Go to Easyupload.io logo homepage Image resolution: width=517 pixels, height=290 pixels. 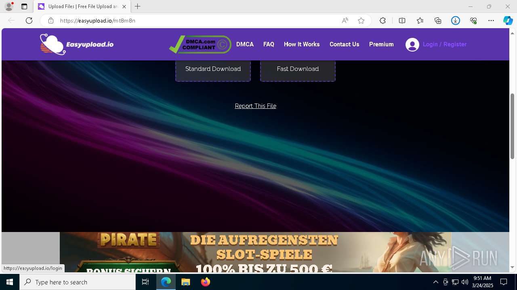77,44
